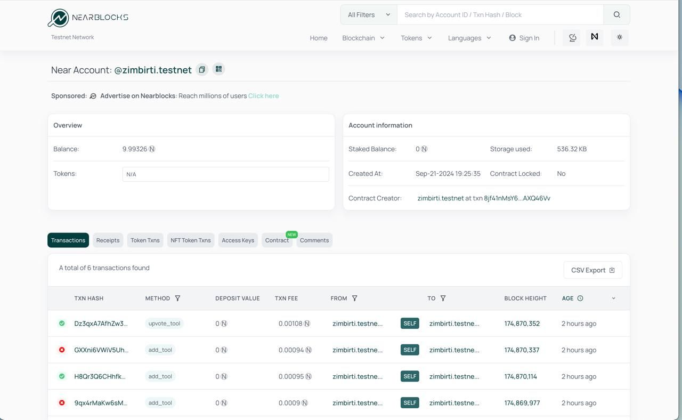682x420 pixels.
Task: Filter transactions by To funnel icon
Action: [x=443, y=298]
